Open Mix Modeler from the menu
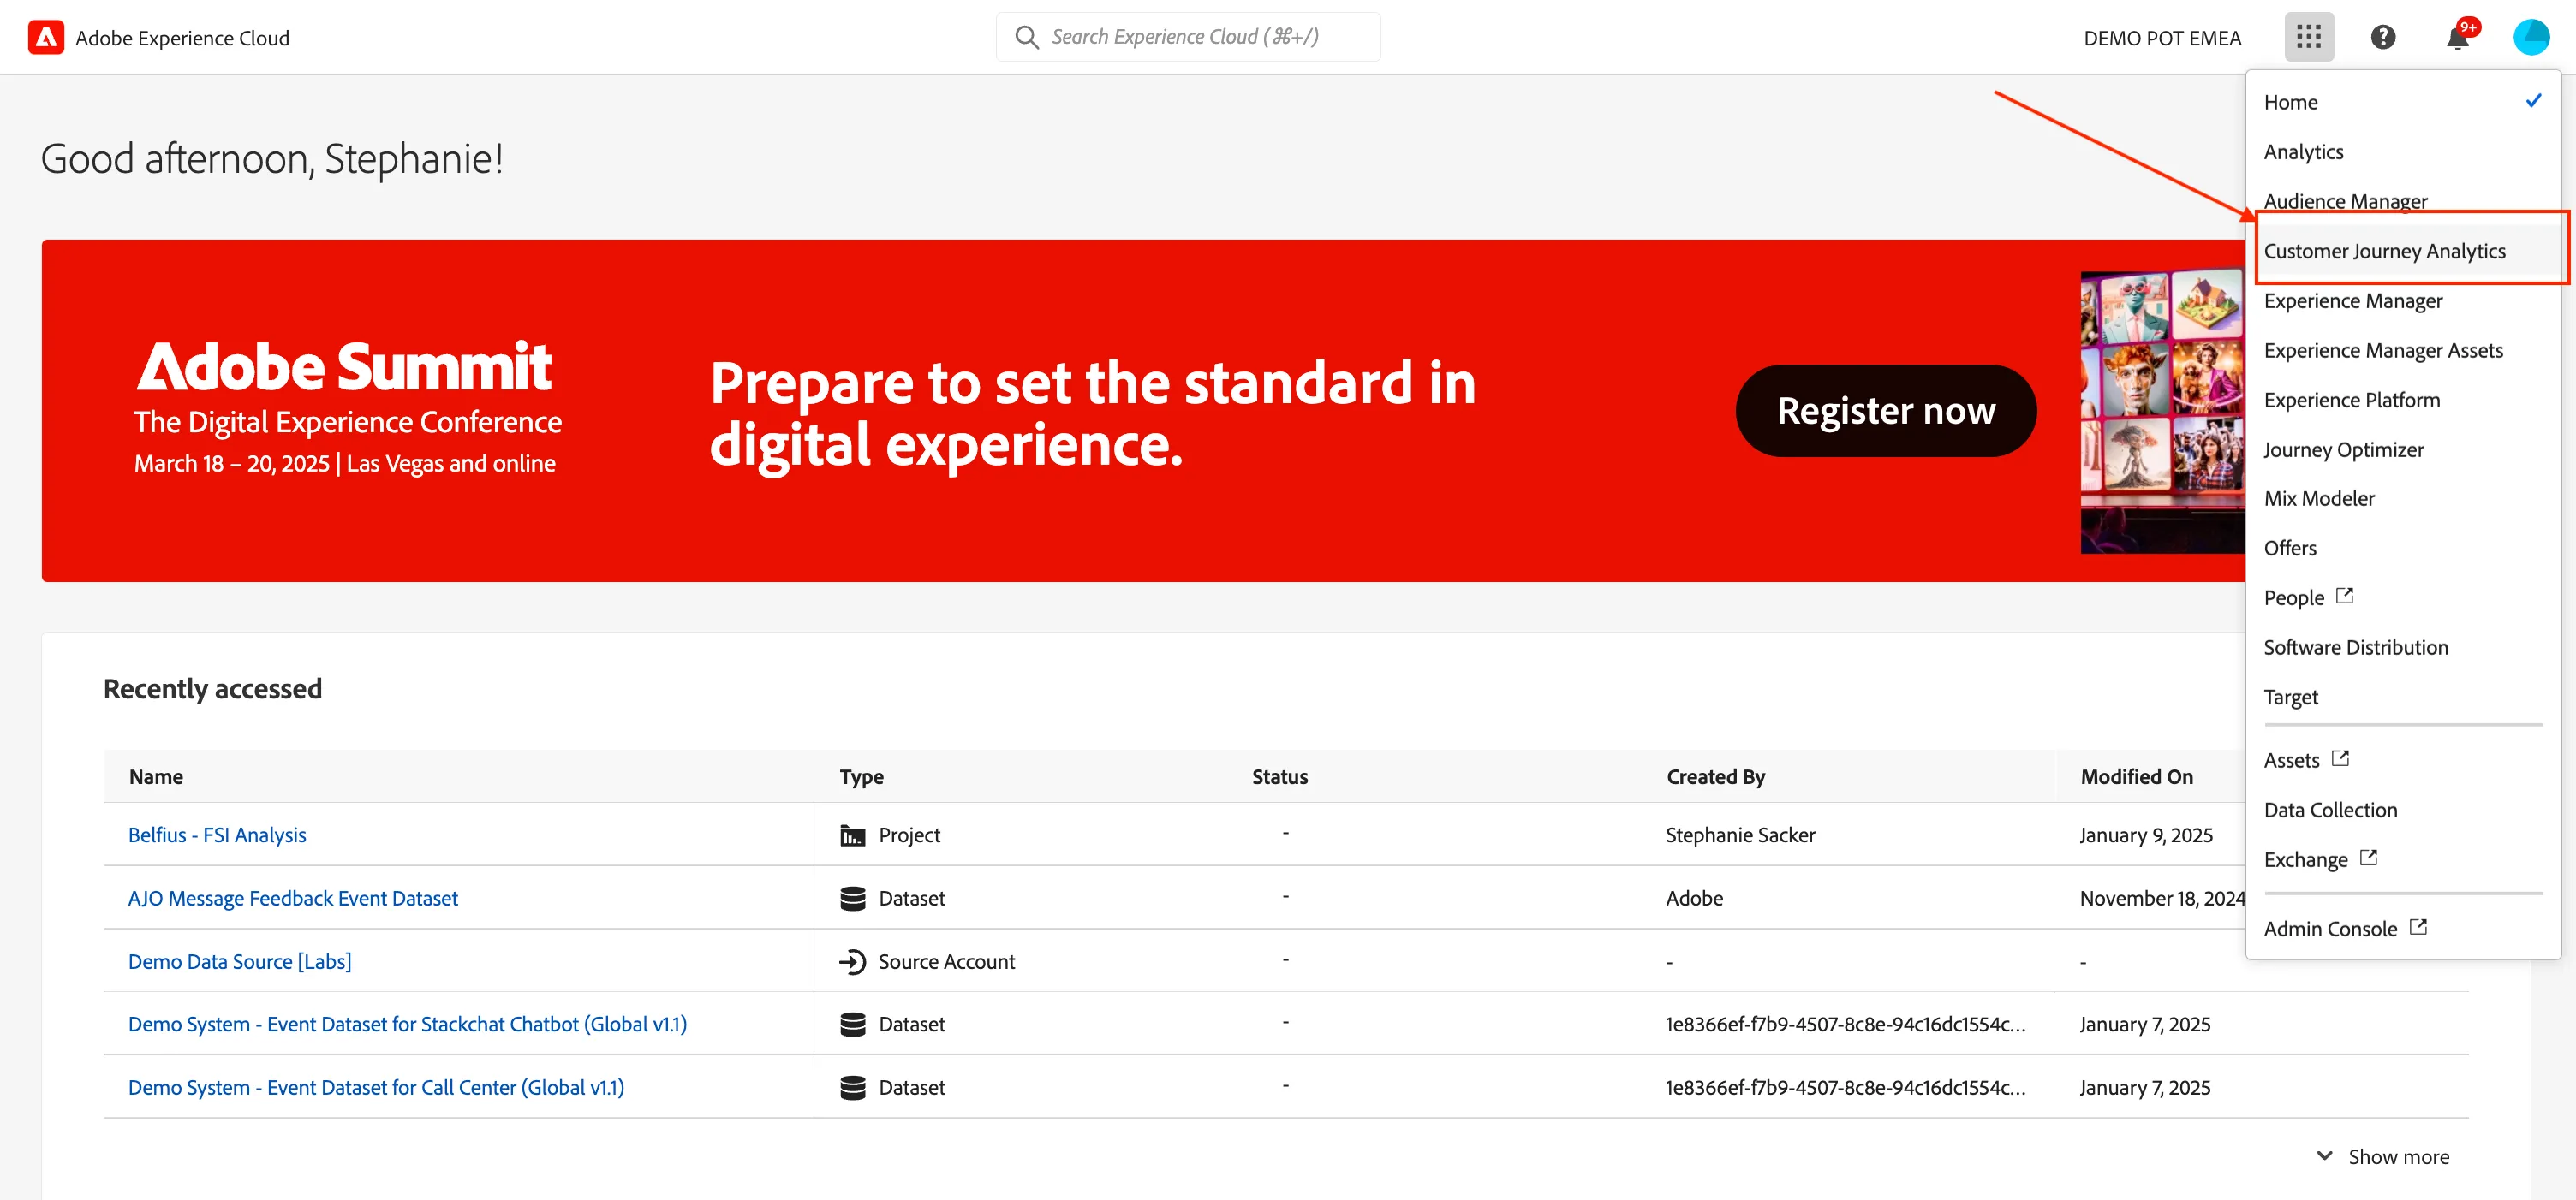 tap(2402, 497)
